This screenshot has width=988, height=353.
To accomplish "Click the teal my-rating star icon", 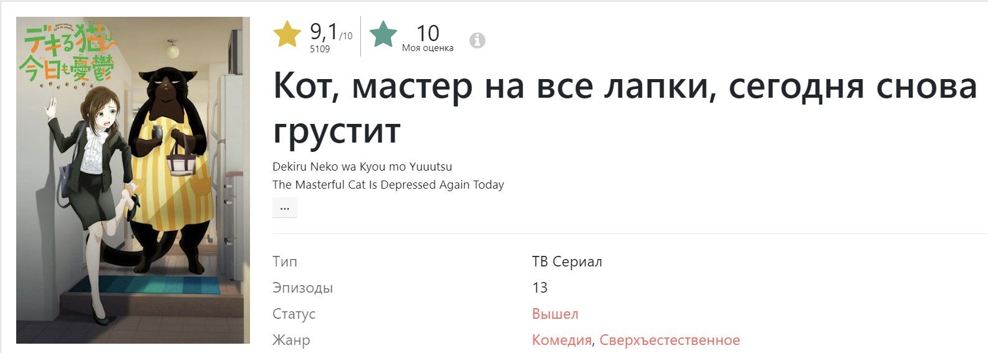I will click(x=383, y=34).
